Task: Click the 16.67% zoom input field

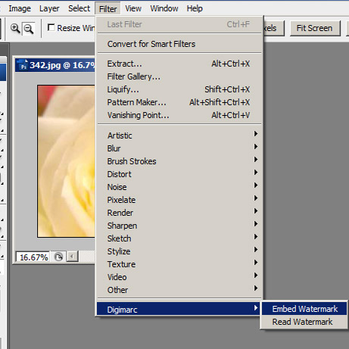Action: (33, 257)
